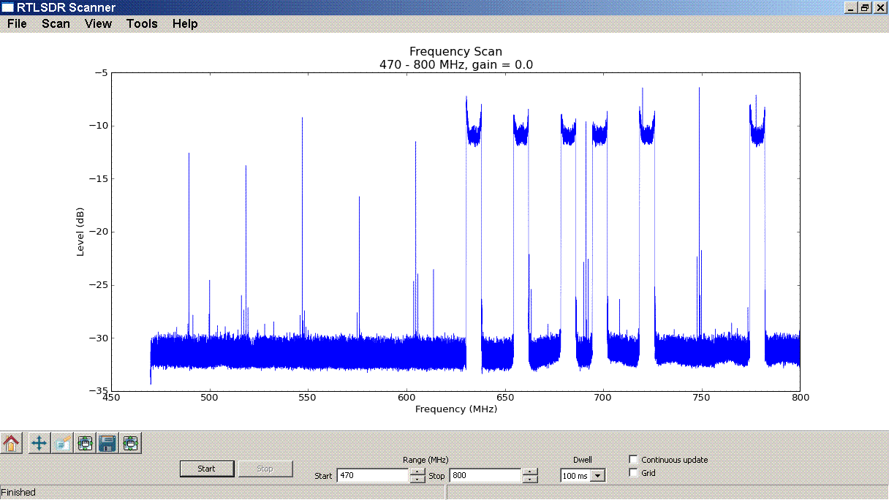Click the subplot icon right of save
The width and height of the screenshot is (889, 500).
pos(131,443)
